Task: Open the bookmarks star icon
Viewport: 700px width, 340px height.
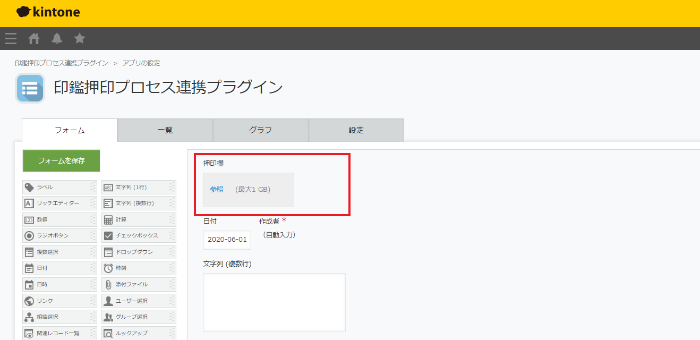Action: [80, 38]
